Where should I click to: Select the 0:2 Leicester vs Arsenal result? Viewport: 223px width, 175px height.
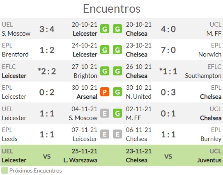click(47, 92)
